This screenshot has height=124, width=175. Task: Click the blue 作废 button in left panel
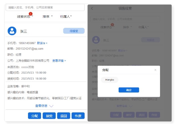78,116
